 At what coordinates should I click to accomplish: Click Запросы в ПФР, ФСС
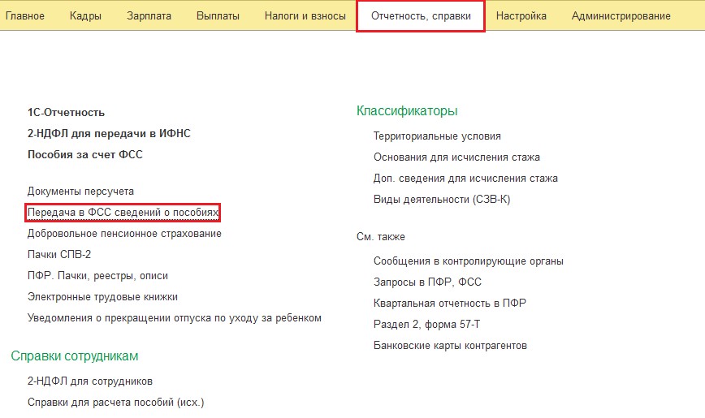pyautogui.click(x=427, y=282)
